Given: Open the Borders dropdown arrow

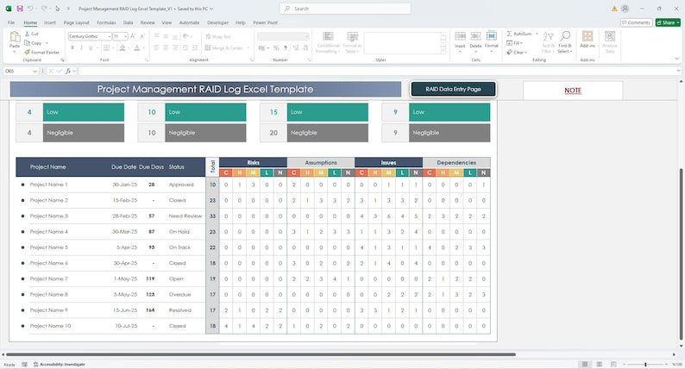Looking at the screenshot, I should pos(113,47).
